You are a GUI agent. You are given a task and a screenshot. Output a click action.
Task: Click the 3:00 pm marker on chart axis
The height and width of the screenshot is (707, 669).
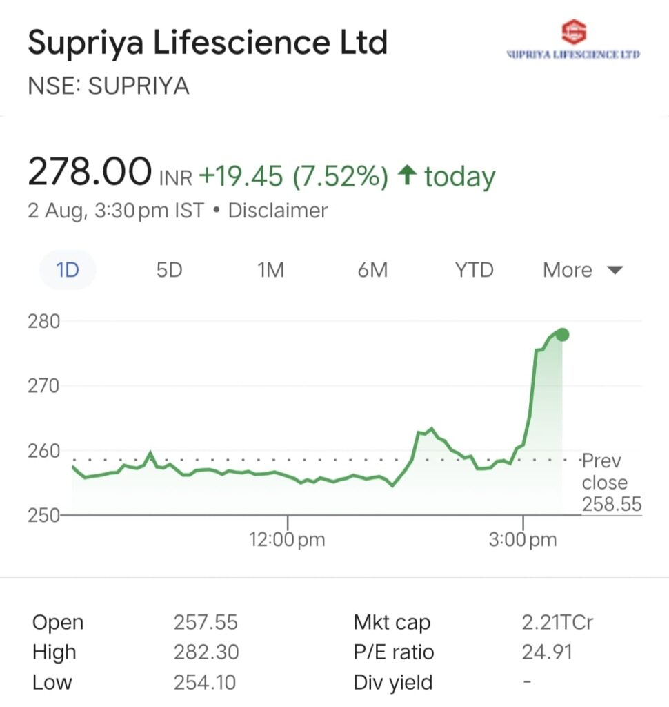tap(523, 539)
